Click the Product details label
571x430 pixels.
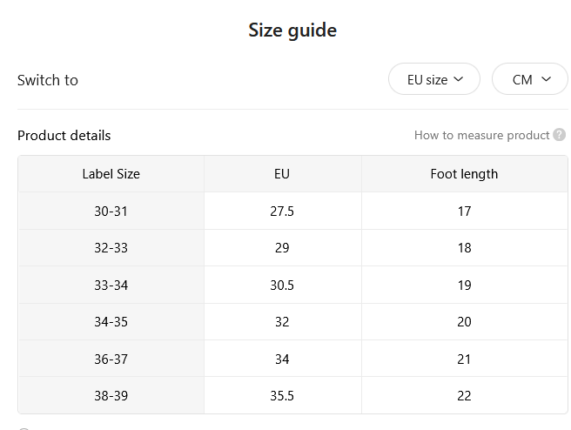64,136
